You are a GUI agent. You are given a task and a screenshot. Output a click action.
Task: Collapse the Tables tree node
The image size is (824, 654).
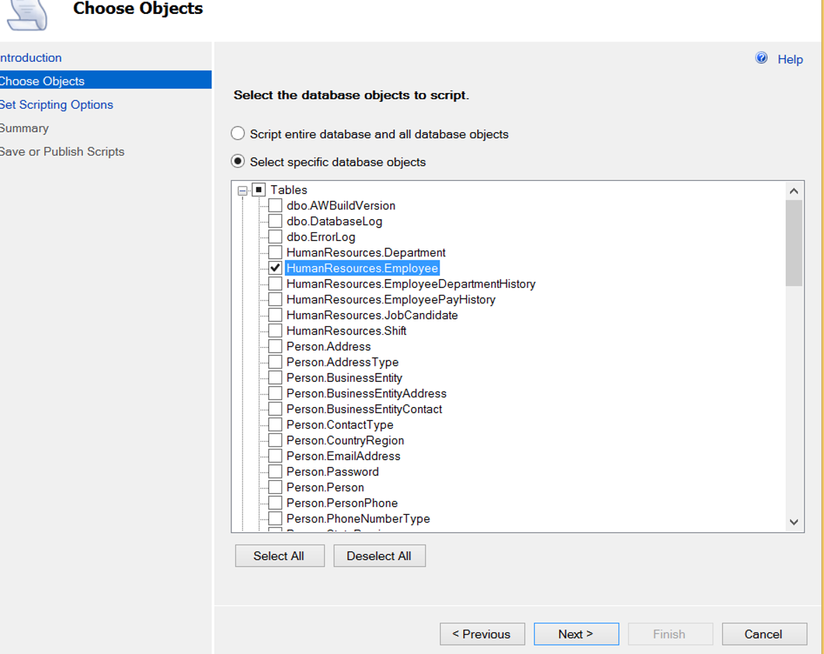click(242, 191)
